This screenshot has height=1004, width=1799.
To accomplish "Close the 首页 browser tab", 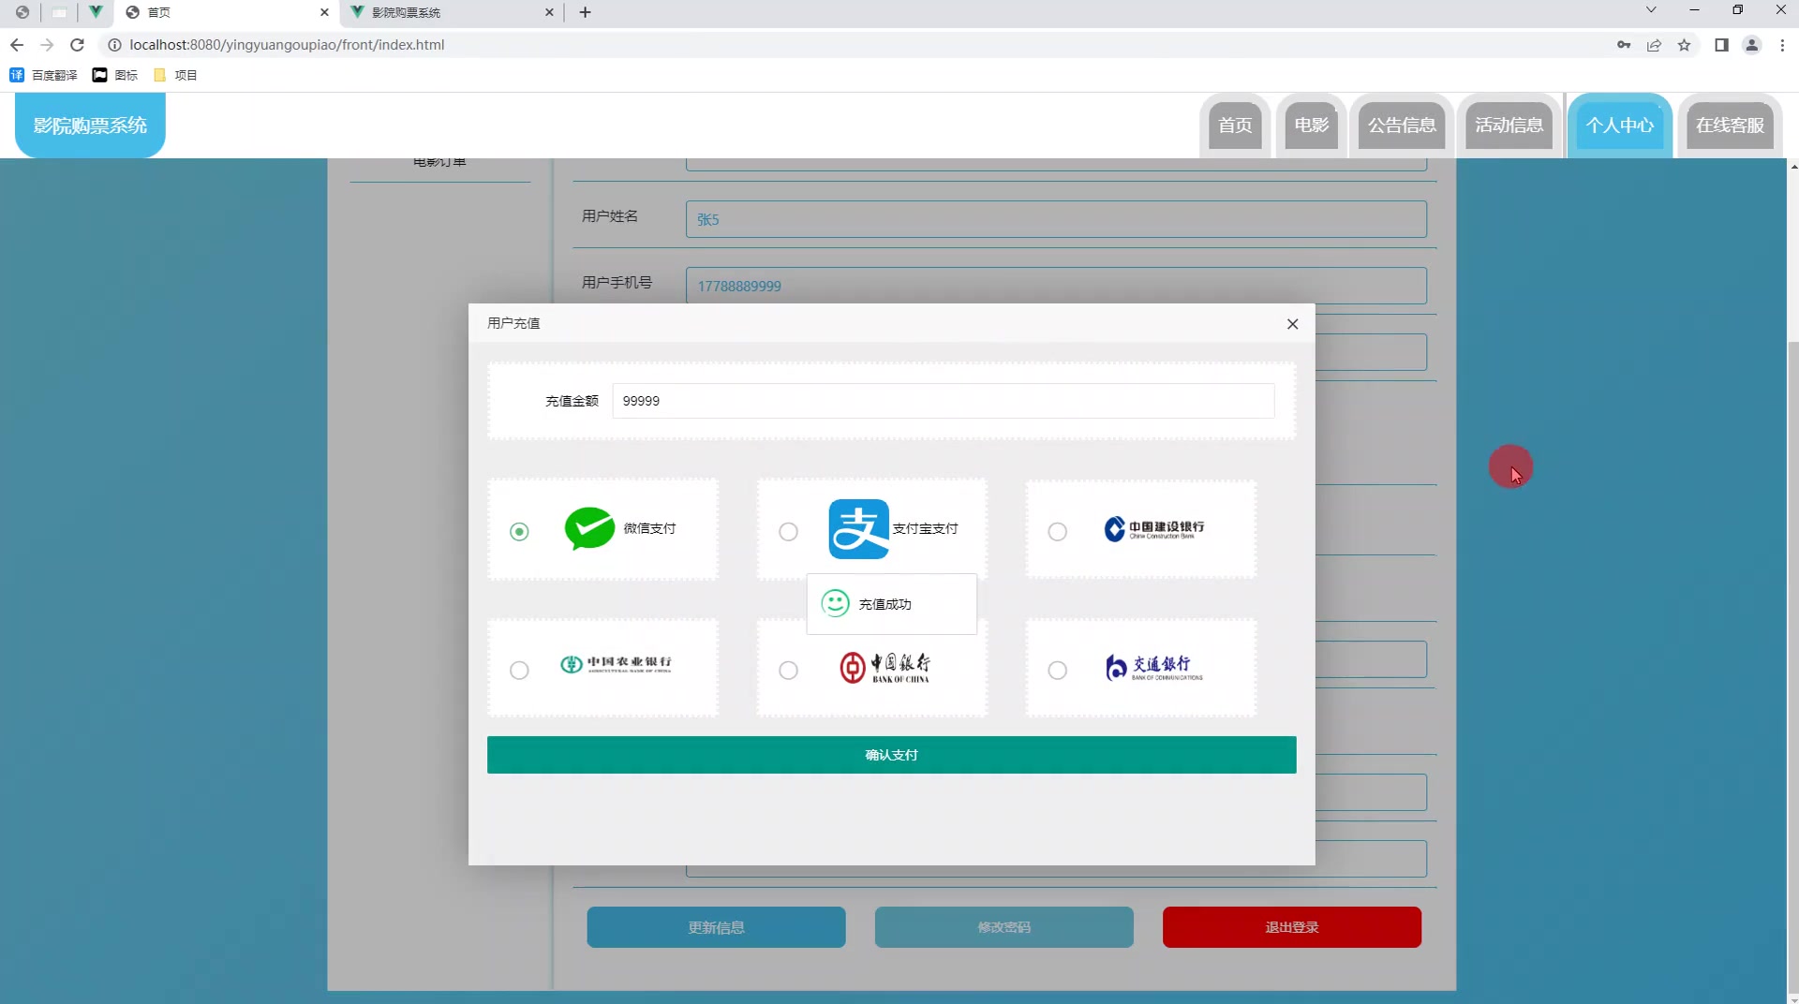I will pyautogui.click(x=324, y=12).
